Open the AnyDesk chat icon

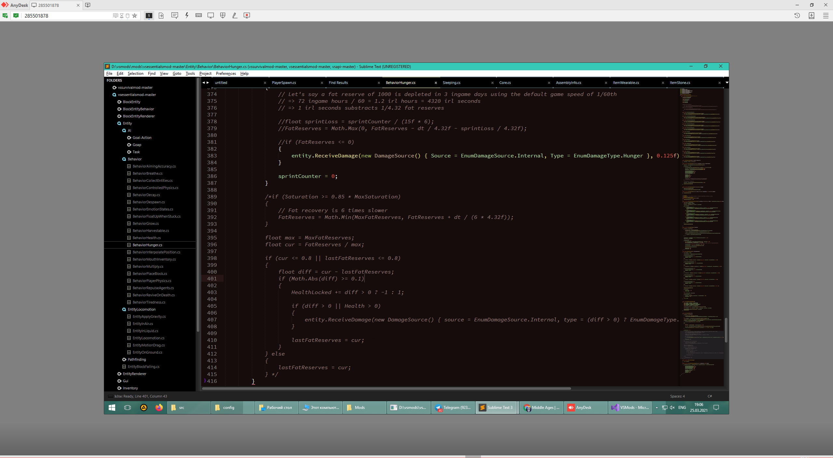click(174, 15)
